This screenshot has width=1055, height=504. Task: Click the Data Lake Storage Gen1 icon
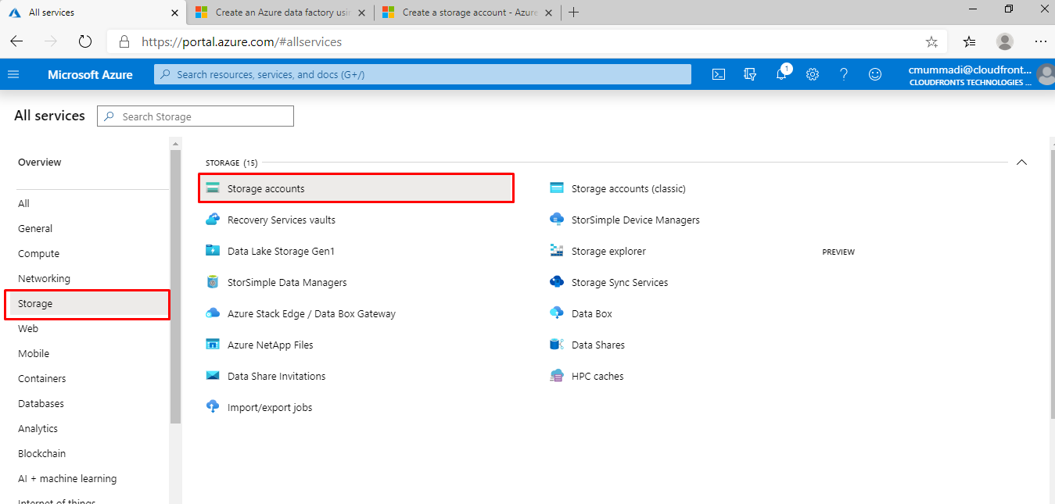click(213, 251)
